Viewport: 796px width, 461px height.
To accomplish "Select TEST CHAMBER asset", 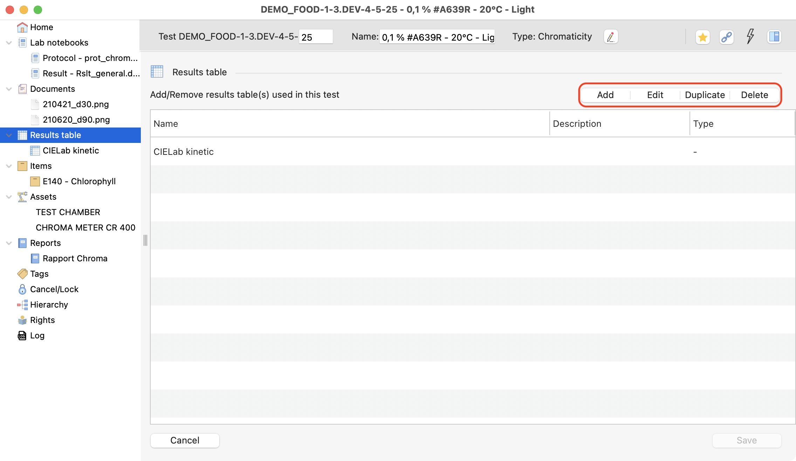I will 68,212.
